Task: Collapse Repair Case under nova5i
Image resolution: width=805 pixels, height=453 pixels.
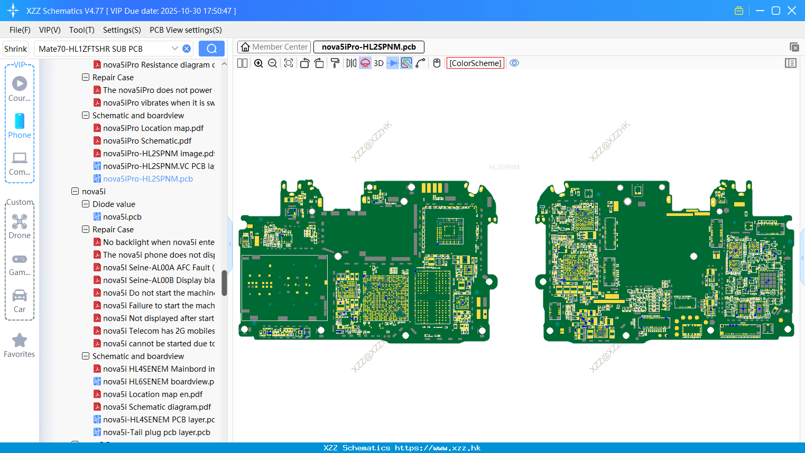Action: [x=86, y=229]
